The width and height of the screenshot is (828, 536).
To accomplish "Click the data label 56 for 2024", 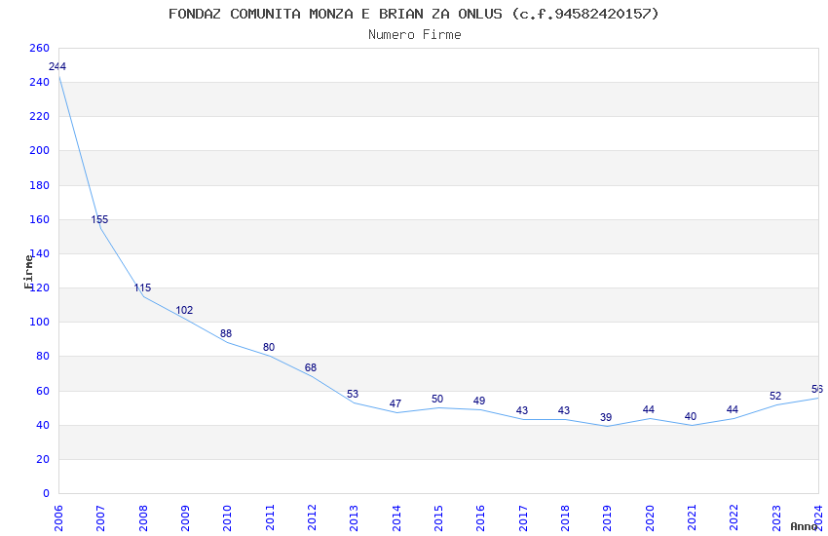I will tap(817, 389).
